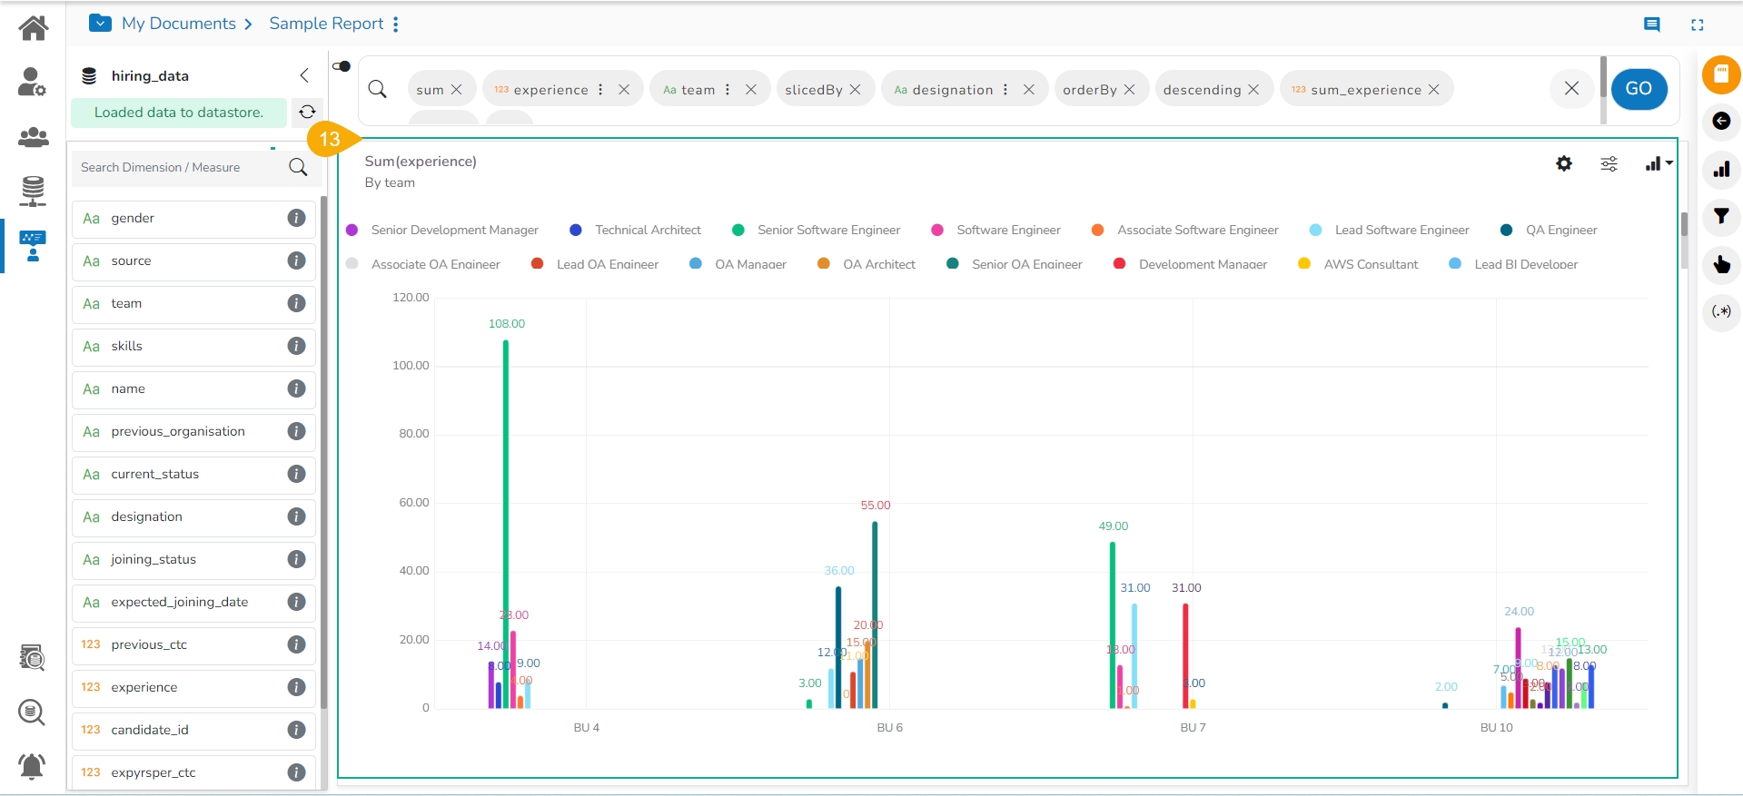Screen dimensions: 1743x796
Task: Enter fullscreen mode using the expand icon
Action: [1697, 25]
